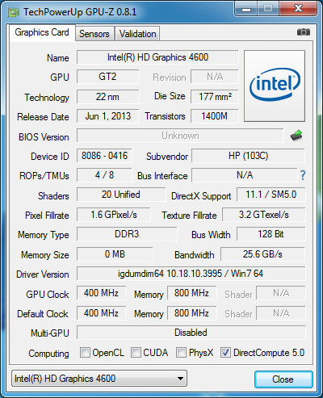Click the Texture Fillrate value 3.2 GTexel/s

(x=264, y=215)
